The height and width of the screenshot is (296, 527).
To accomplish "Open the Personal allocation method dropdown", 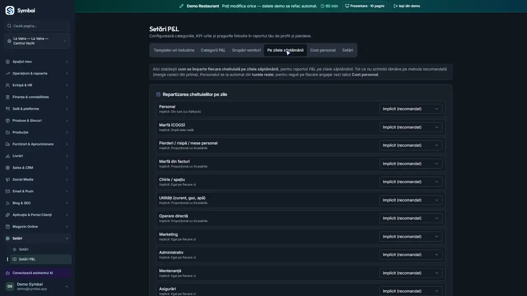I will coord(410,109).
